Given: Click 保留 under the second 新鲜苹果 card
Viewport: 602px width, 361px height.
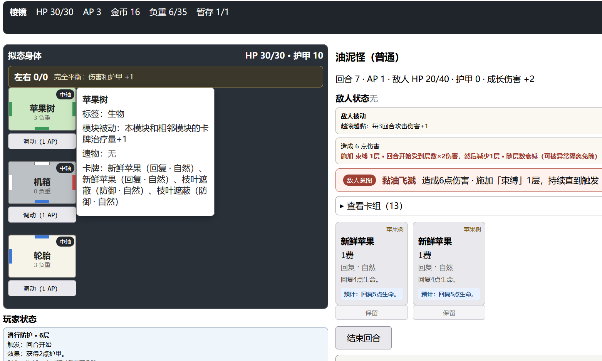Looking at the screenshot, I should click(x=449, y=313).
